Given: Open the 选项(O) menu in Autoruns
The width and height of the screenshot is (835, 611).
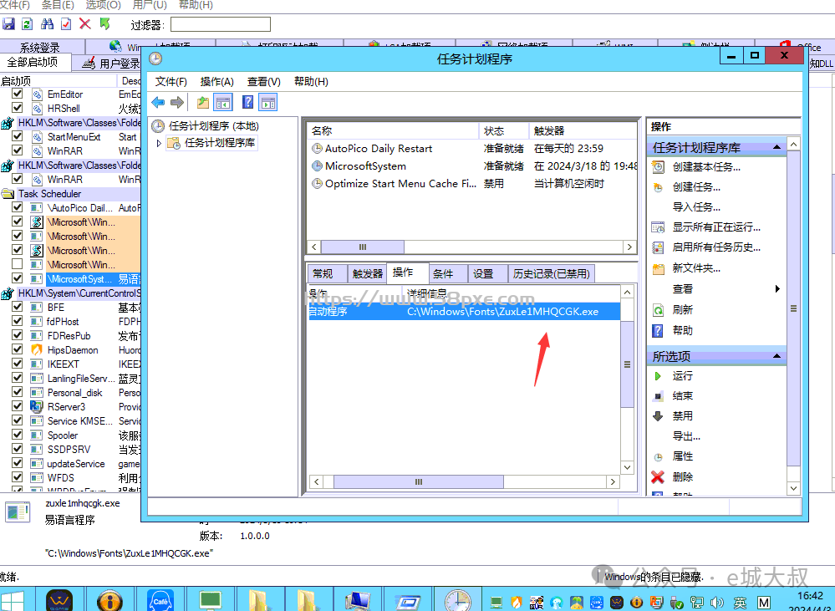Looking at the screenshot, I should (x=103, y=5).
